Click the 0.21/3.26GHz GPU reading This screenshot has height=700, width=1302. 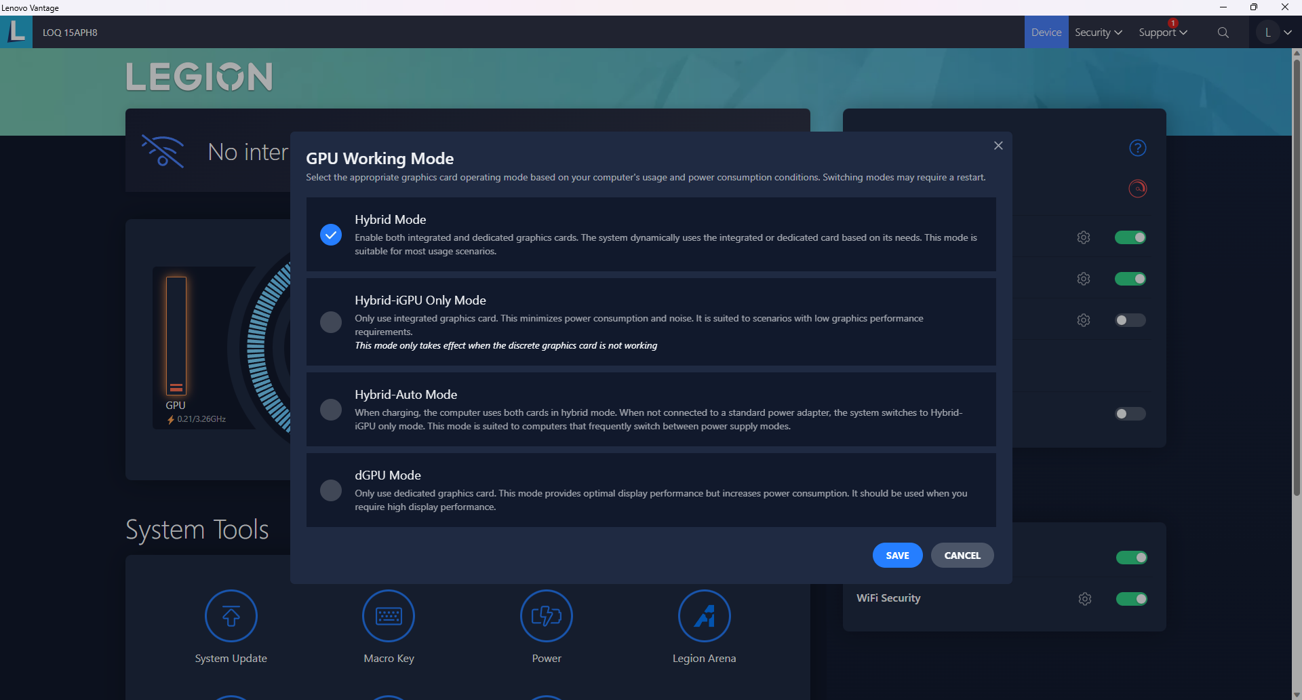click(x=201, y=419)
